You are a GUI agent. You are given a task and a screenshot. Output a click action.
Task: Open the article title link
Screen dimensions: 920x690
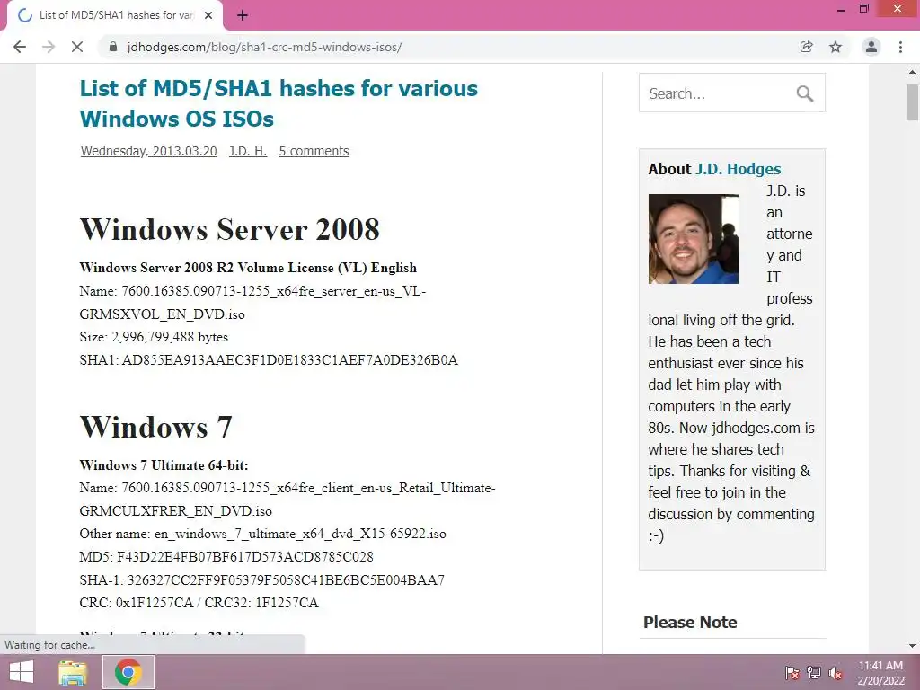coord(279,103)
